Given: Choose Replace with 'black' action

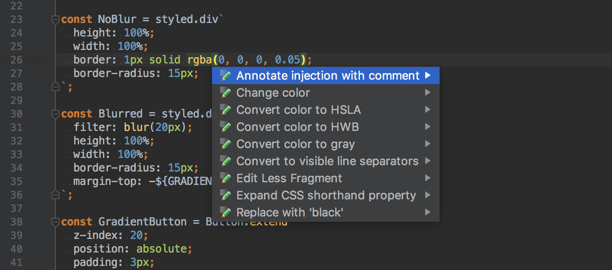Looking at the screenshot, I should coord(290,212).
